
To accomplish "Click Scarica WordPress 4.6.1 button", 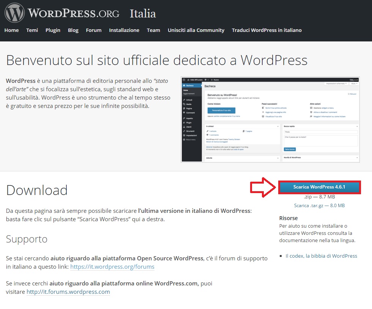I will click(x=319, y=187).
